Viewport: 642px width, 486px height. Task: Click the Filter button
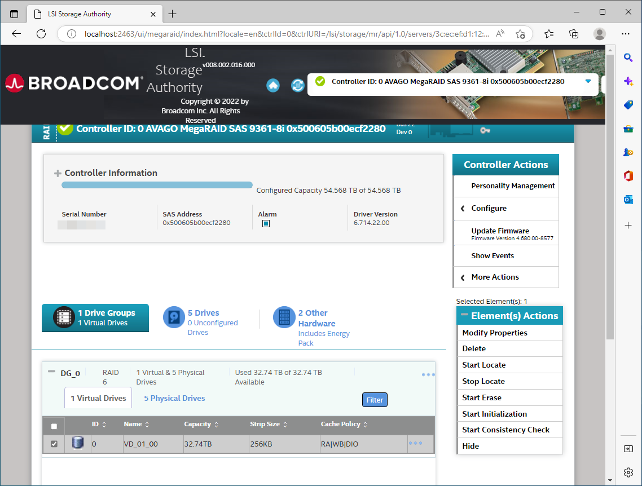tap(375, 400)
